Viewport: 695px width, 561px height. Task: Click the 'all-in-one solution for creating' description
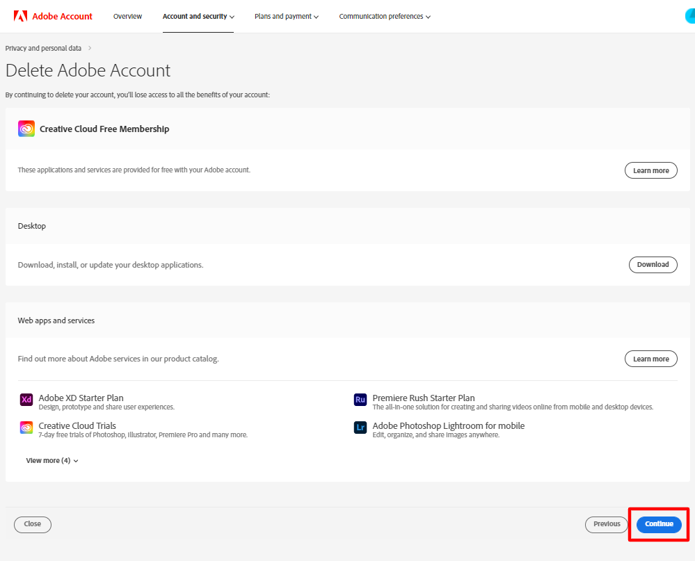point(513,407)
